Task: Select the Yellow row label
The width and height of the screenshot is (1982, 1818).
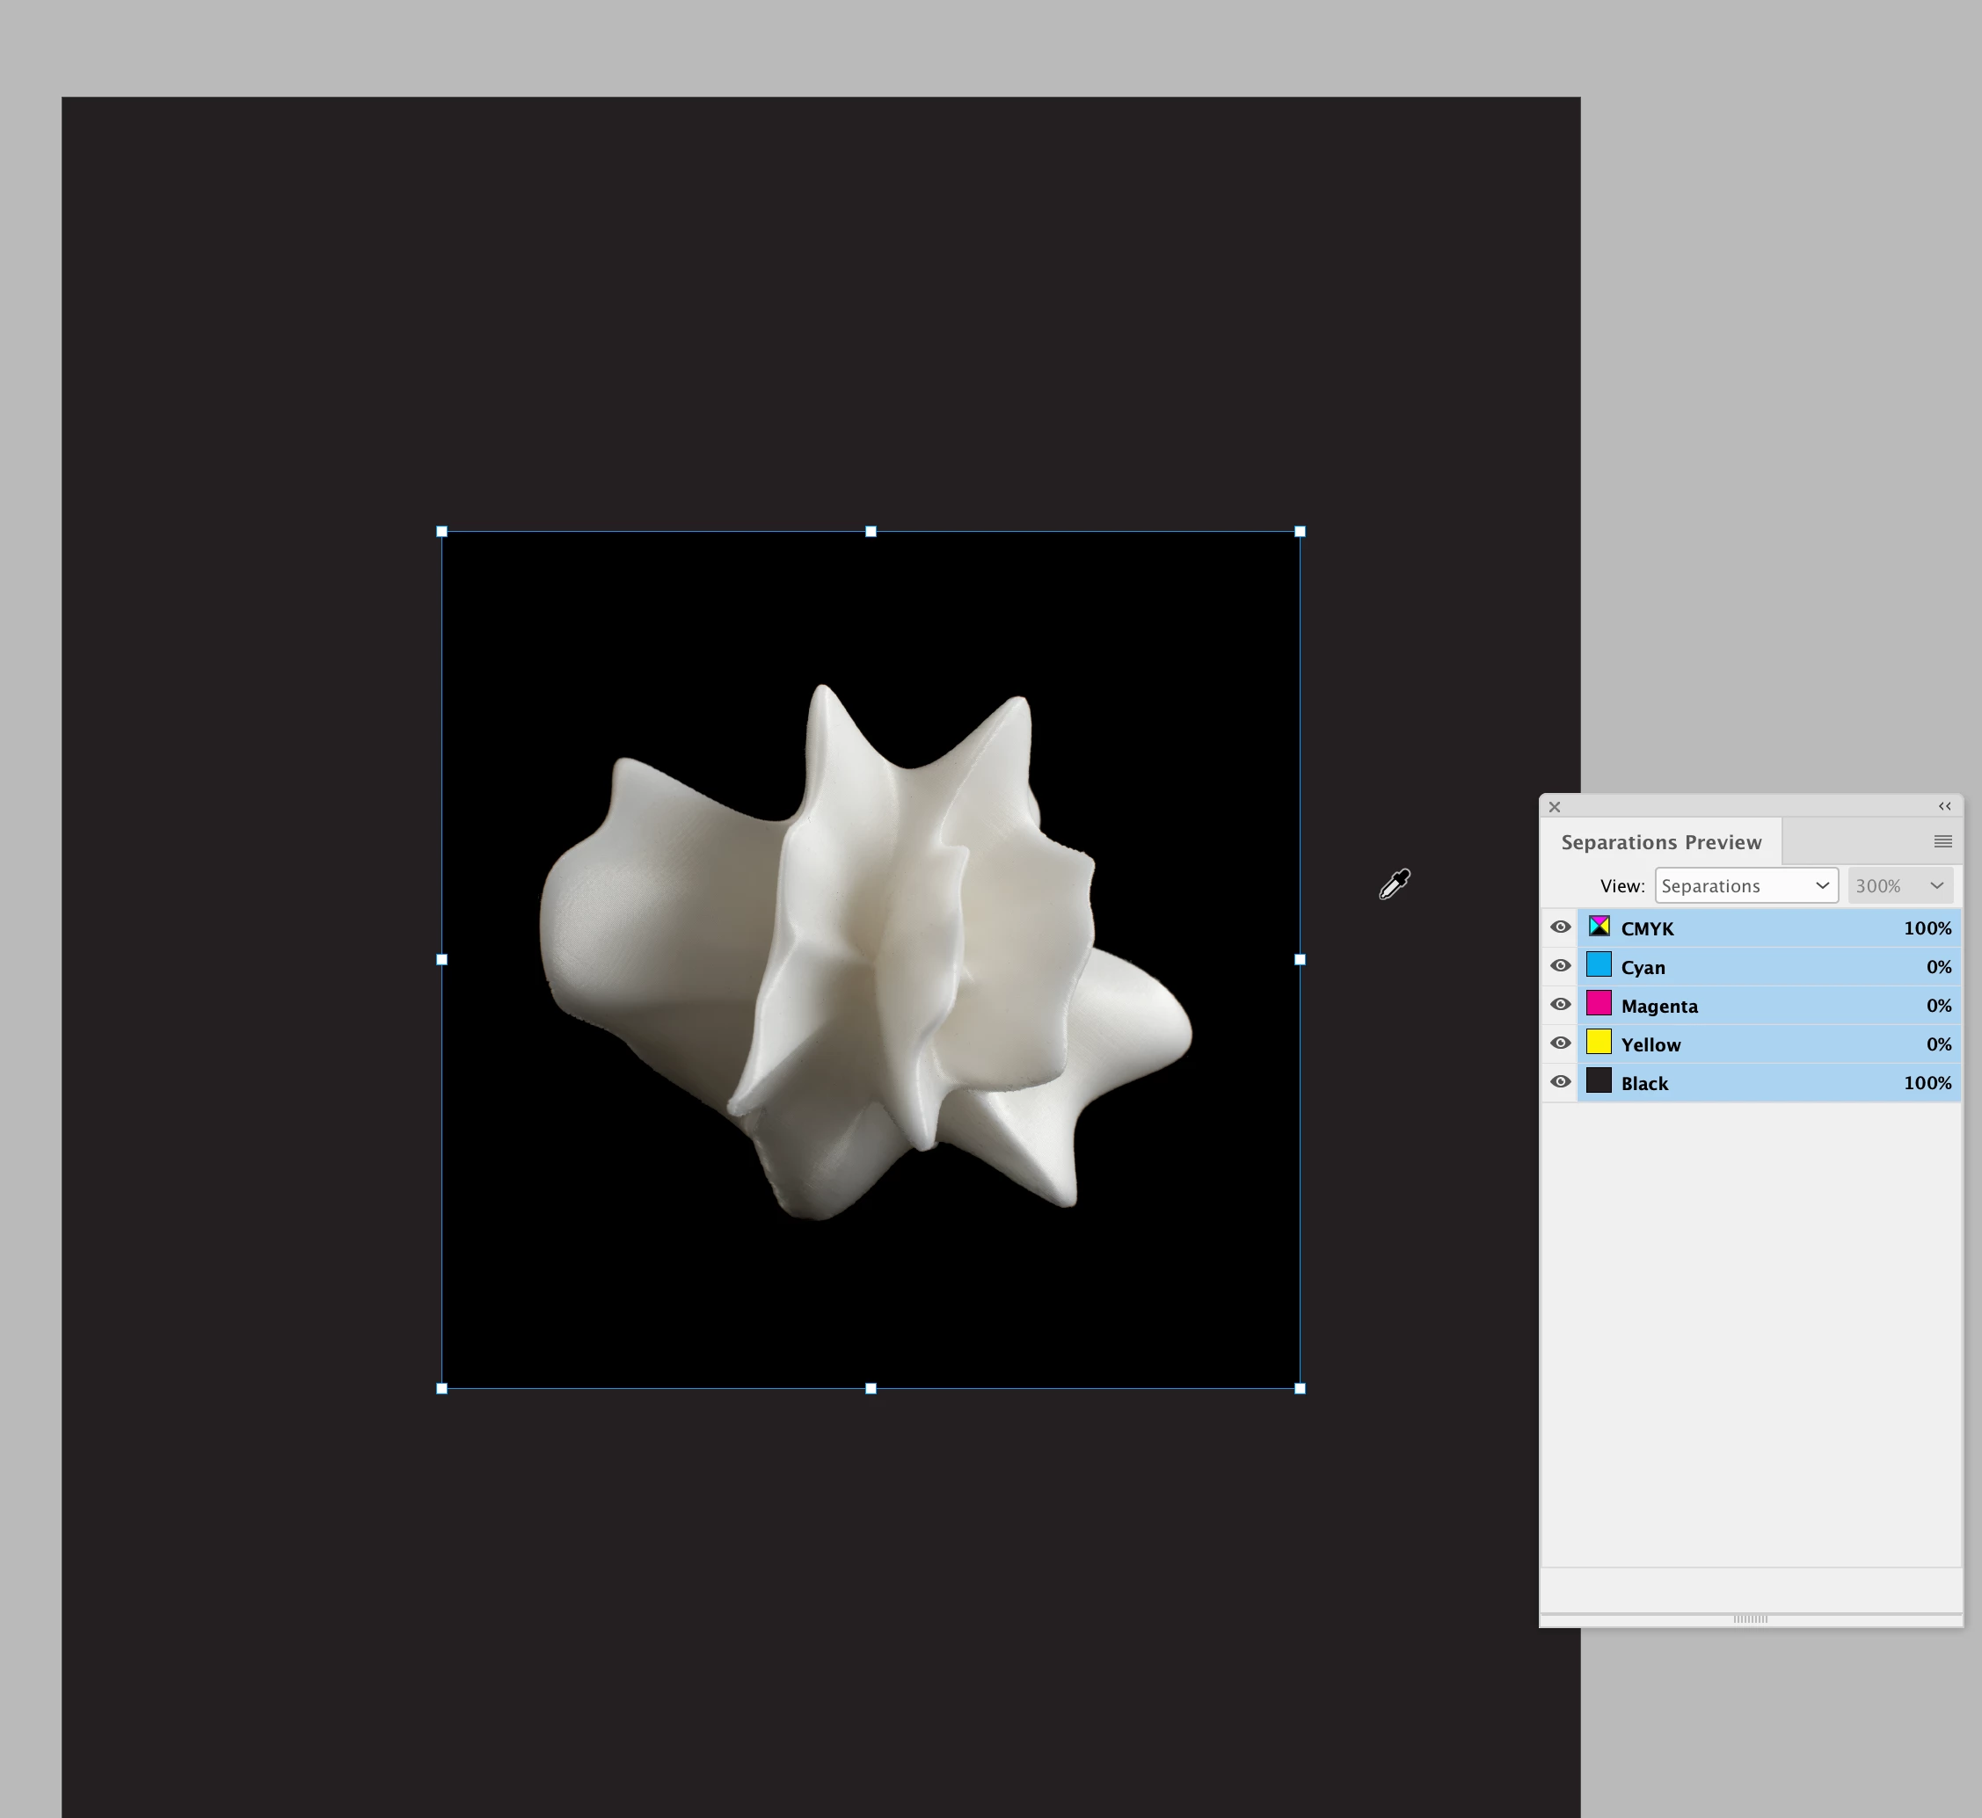Action: click(1650, 1044)
